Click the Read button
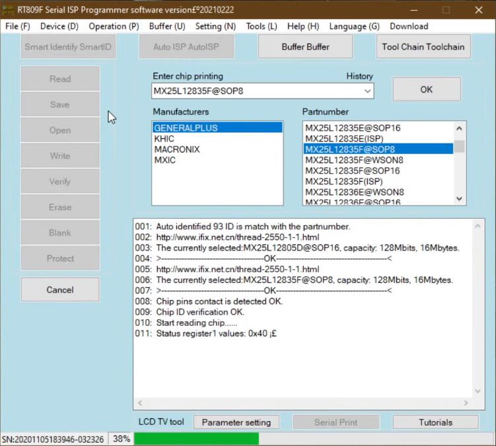This screenshot has width=496, height=446. click(60, 79)
